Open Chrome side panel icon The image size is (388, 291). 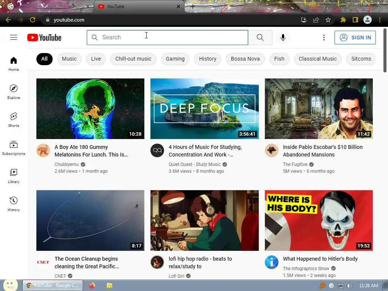tap(355, 20)
